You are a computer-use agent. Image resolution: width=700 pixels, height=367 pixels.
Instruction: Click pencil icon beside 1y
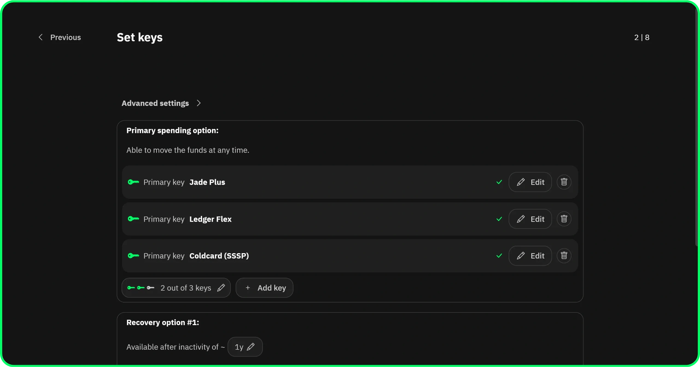click(x=251, y=347)
